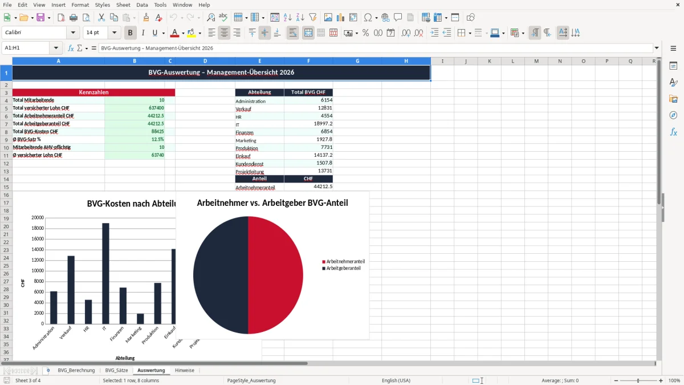The height and width of the screenshot is (385, 684).
Task: Switch to Hinweise sheet tab
Action: point(185,370)
